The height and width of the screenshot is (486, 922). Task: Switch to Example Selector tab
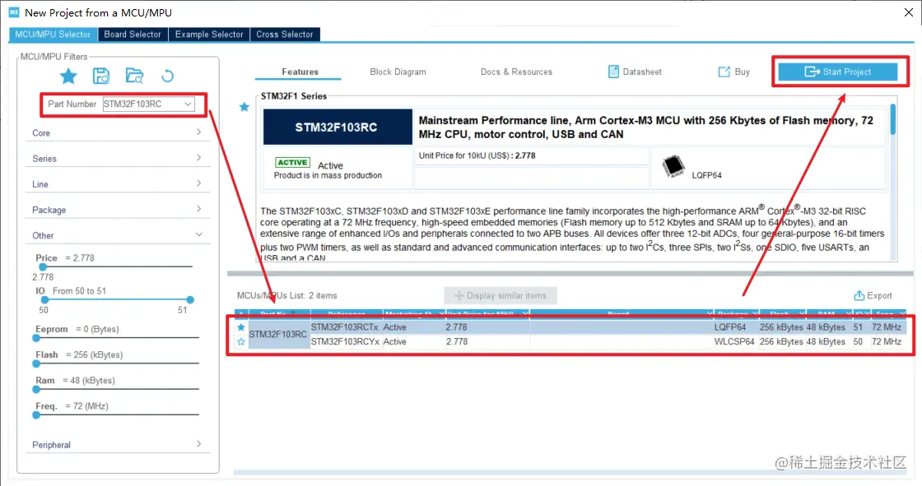click(x=209, y=34)
